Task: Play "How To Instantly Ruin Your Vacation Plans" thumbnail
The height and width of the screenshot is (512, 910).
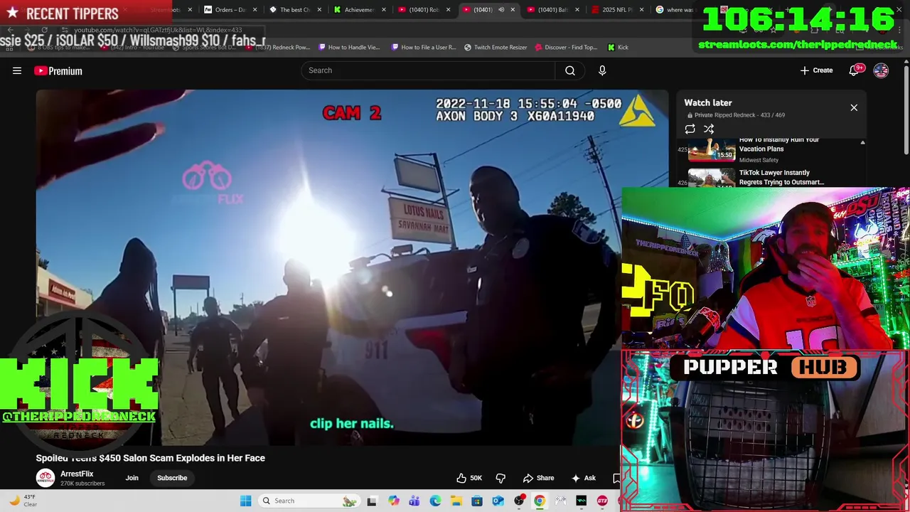Action: [x=712, y=149]
